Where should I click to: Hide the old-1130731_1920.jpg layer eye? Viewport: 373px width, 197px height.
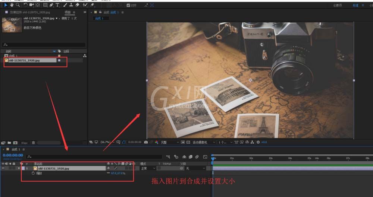[x=3, y=168]
